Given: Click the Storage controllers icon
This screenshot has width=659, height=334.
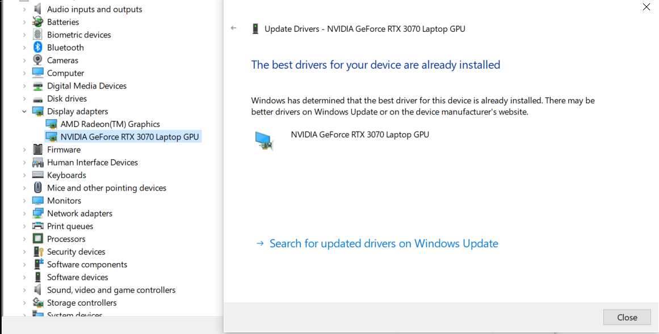Looking at the screenshot, I should (38, 302).
